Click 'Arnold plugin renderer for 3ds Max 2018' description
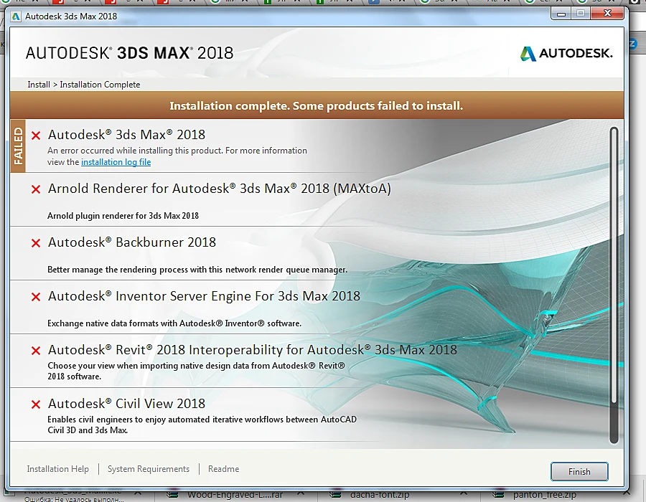Screen dimensions: 646x502 point(123,216)
